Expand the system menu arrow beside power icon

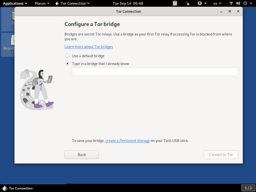point(251,3)
